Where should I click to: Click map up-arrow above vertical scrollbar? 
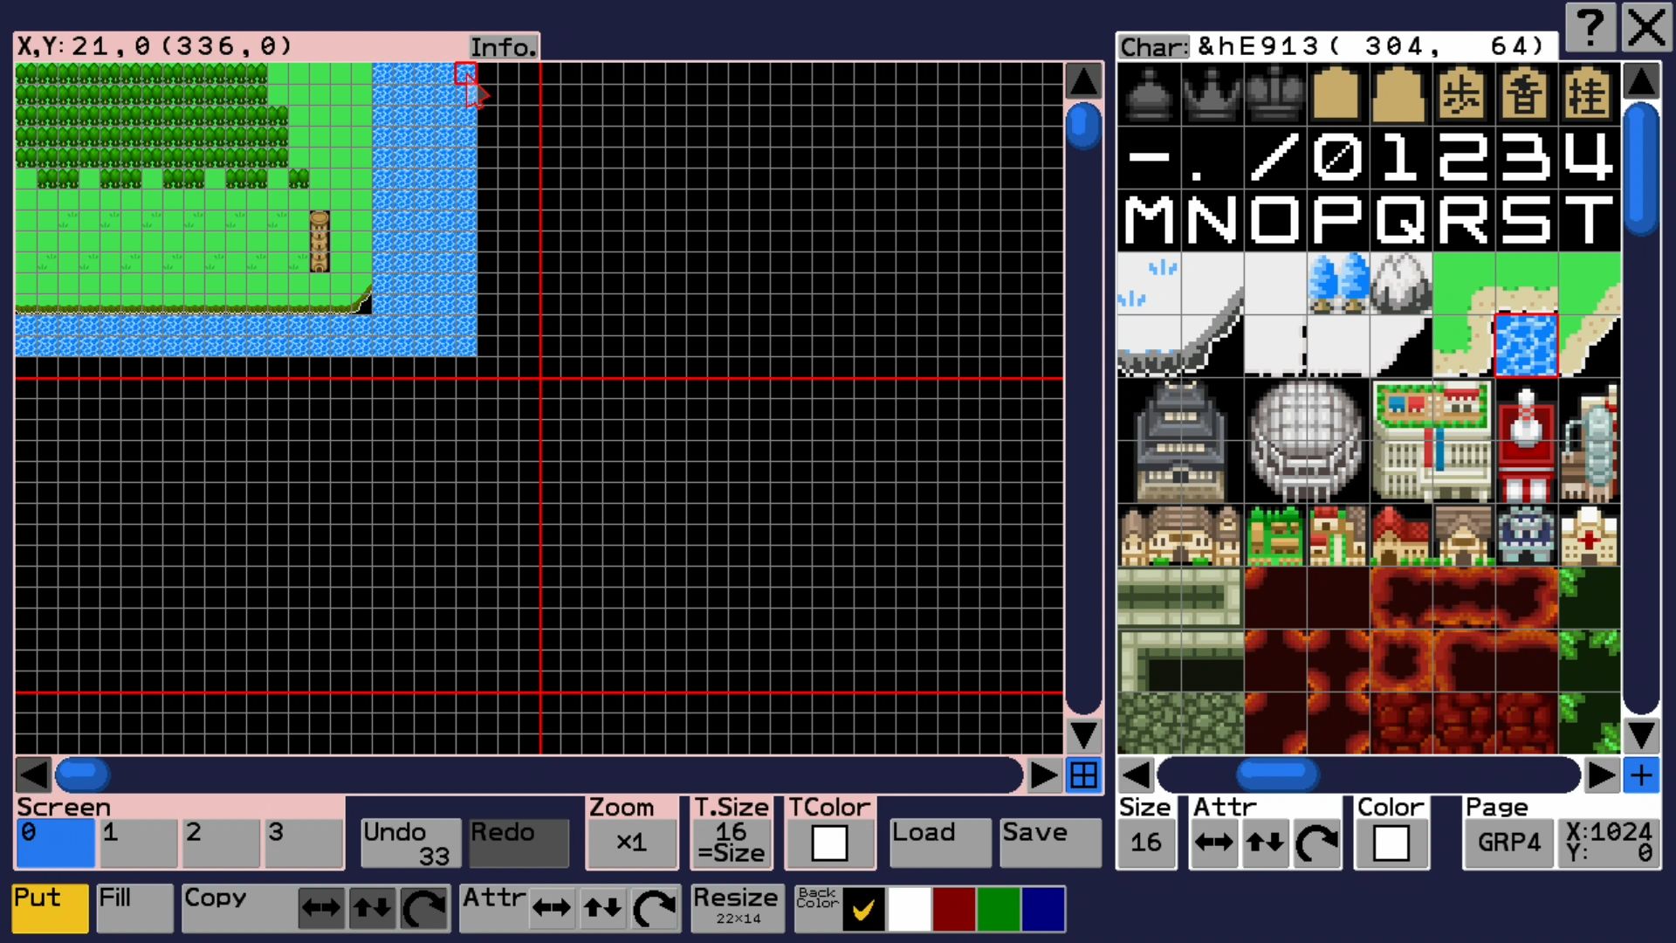tap(1083, 81)
